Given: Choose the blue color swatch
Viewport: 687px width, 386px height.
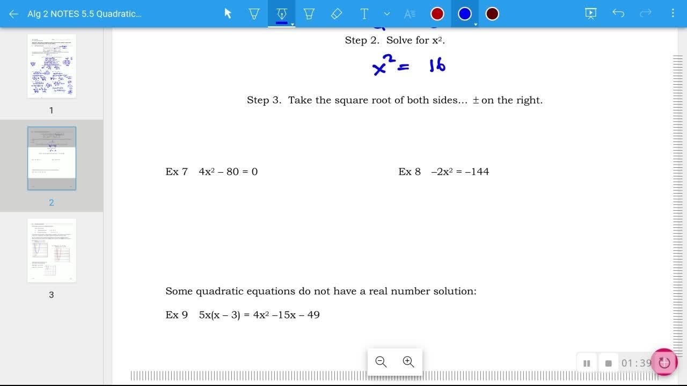Looking at the screenshot, I should tap(465, 14).
